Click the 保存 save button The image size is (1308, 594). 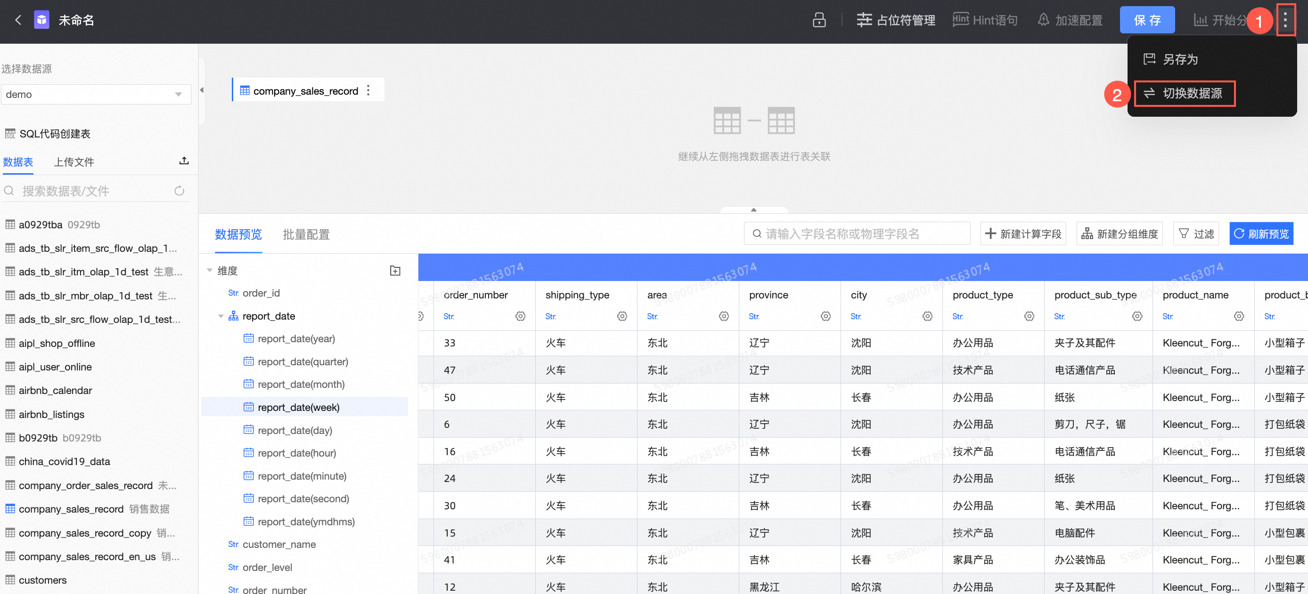(x=1147, y=20)
